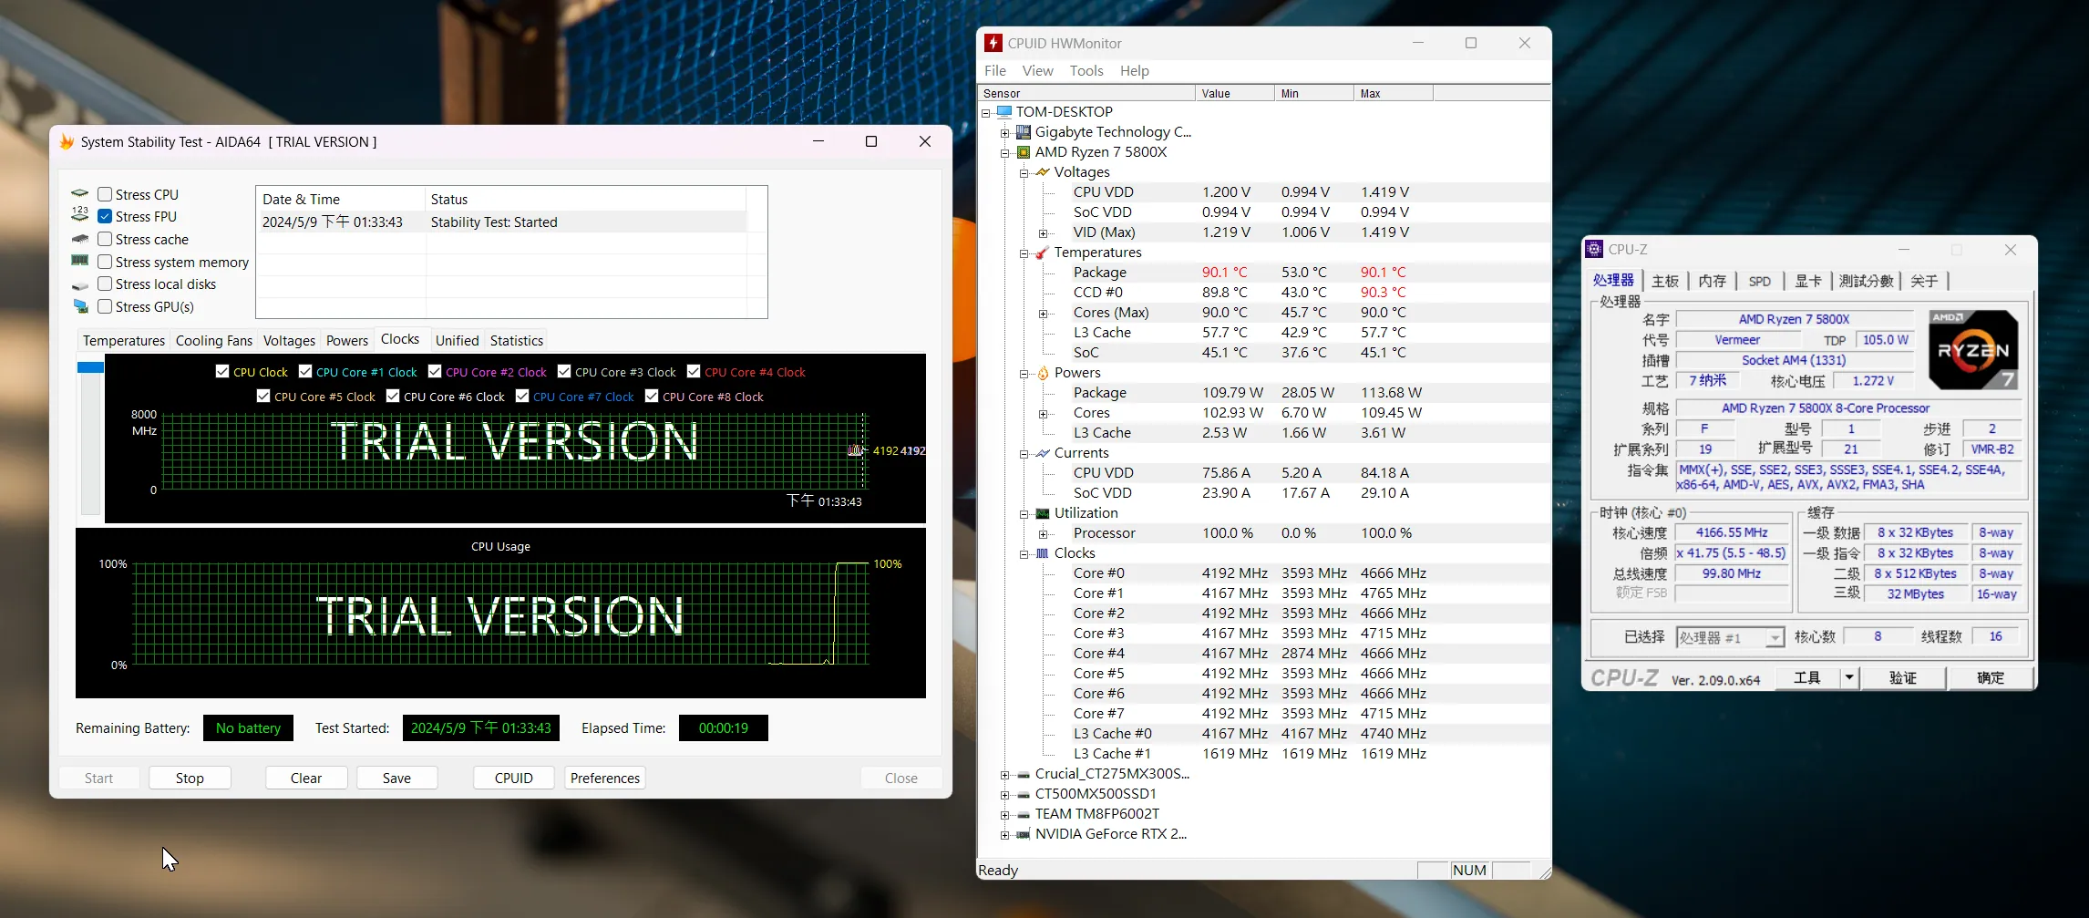Check Stress system memory option
2089x918 pixels.
click(x=105, y=262)
